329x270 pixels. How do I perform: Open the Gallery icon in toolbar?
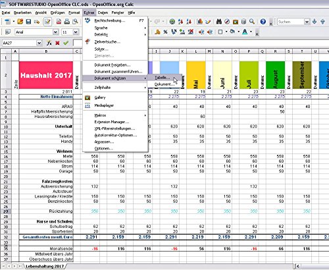(236, 22)
